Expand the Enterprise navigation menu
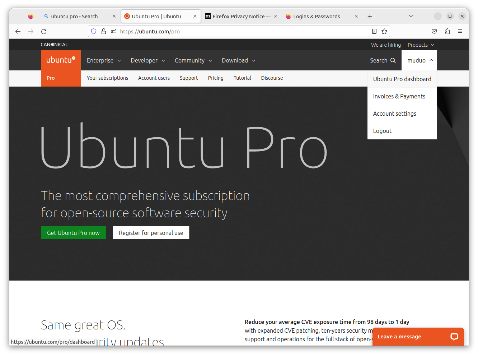 [103, 60]
